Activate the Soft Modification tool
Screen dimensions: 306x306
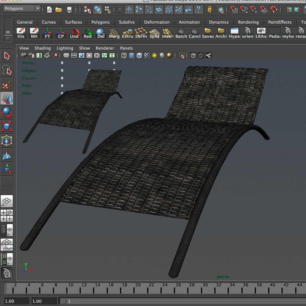click(x=7, y=155)
